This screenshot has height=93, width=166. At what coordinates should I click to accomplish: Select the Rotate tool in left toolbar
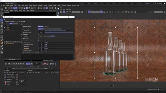coord(2,23)
